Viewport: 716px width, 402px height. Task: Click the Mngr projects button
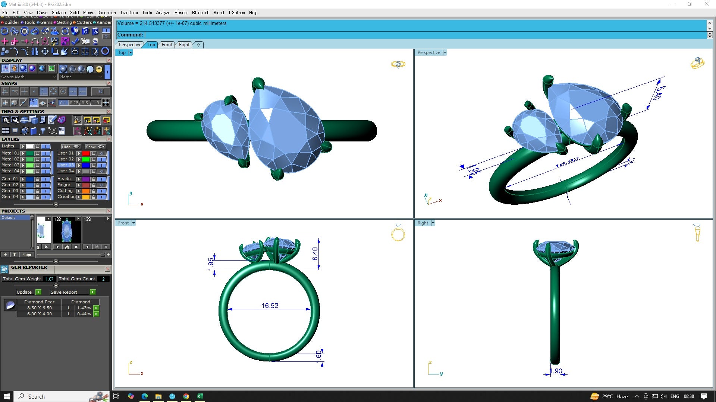(x=27, y=255)
